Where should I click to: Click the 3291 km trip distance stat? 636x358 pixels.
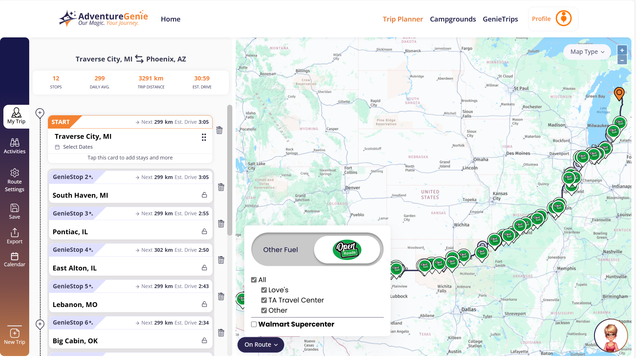(151, 82)
